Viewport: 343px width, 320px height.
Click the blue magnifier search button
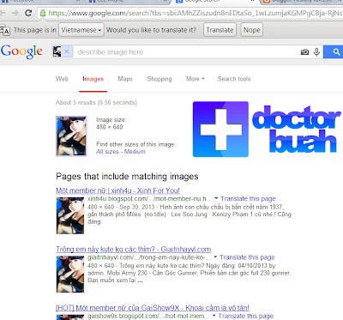(x=334, y=51)
